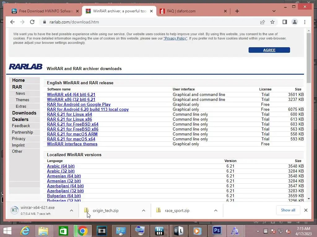Select WinRAR archiver tab
The height and width of the screenshot is (237, 317).
pyautogui.click(x=119, y=11)
